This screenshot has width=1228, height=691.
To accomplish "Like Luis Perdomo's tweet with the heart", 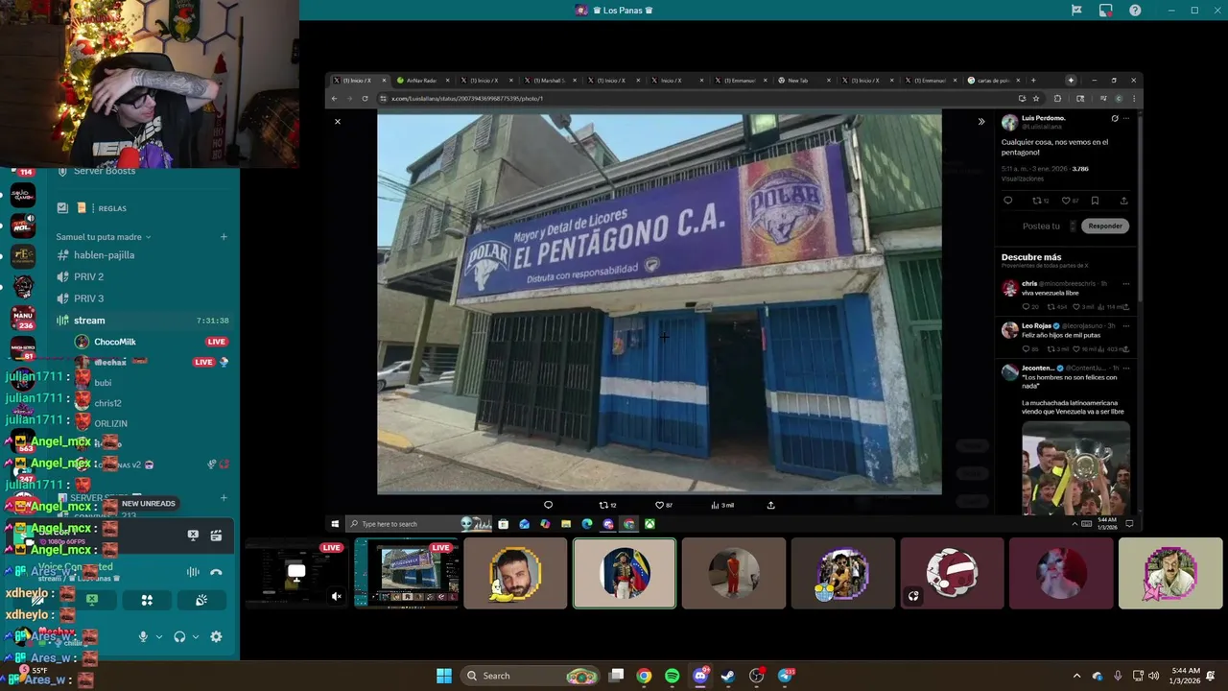I will click(1065, 201).
